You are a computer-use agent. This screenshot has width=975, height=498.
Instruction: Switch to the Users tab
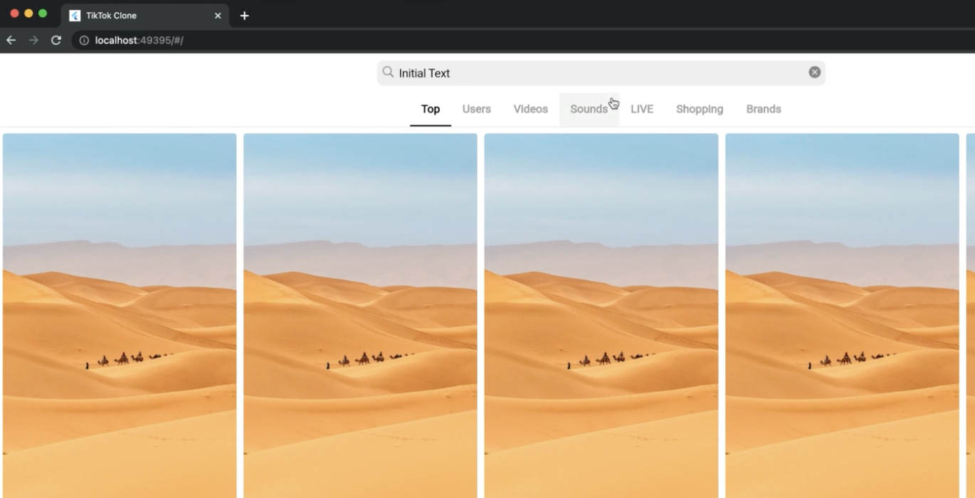477,110
